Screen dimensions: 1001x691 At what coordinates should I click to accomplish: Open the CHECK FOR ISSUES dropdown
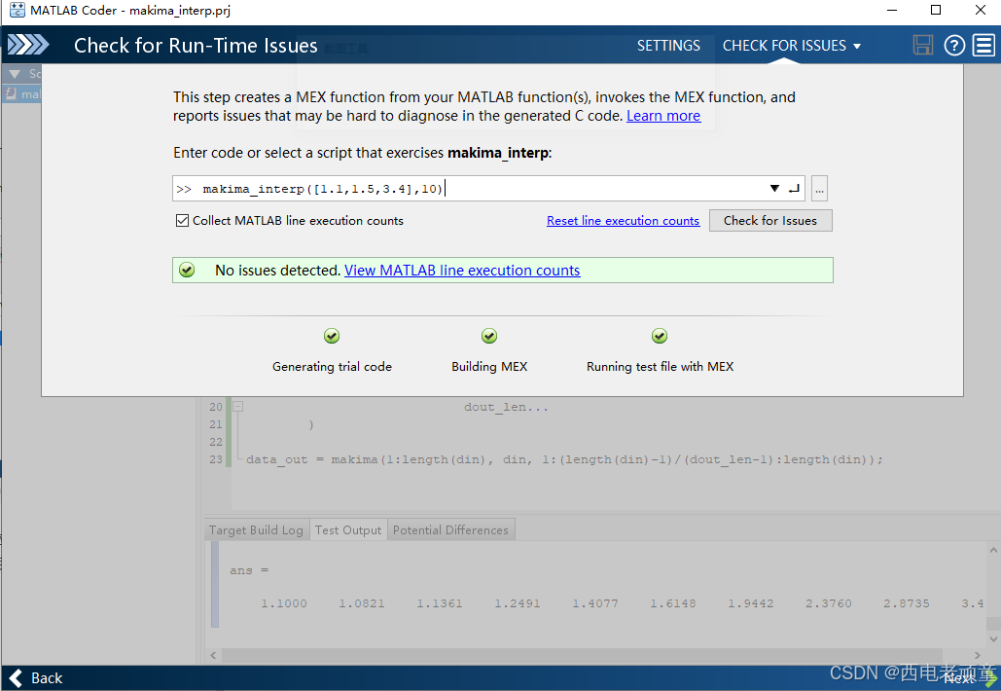point(792,46)
